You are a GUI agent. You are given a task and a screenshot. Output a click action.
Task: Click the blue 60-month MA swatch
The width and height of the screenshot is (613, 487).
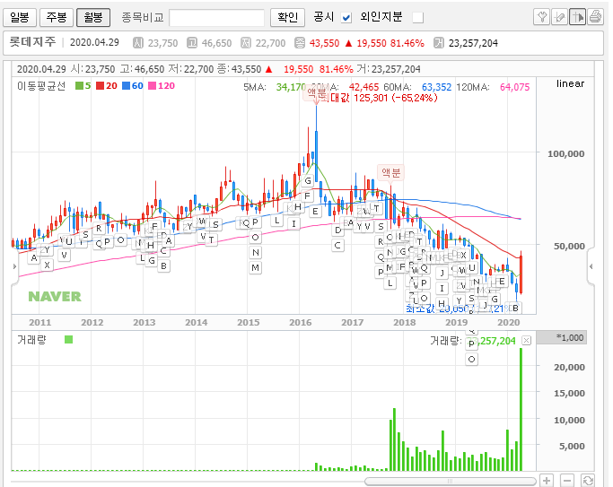point(126,85)
